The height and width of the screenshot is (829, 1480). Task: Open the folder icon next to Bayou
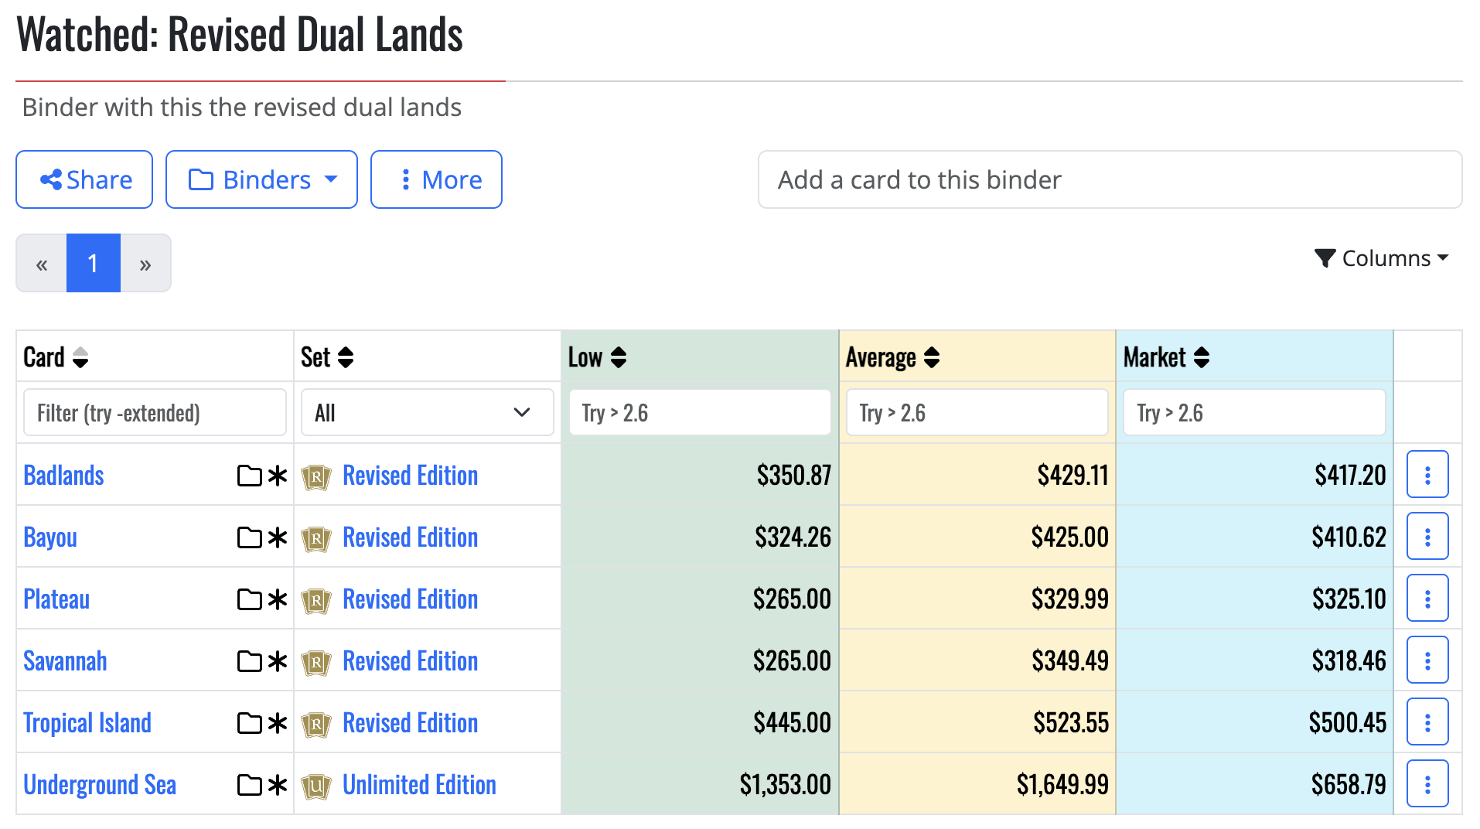[249, 537]
